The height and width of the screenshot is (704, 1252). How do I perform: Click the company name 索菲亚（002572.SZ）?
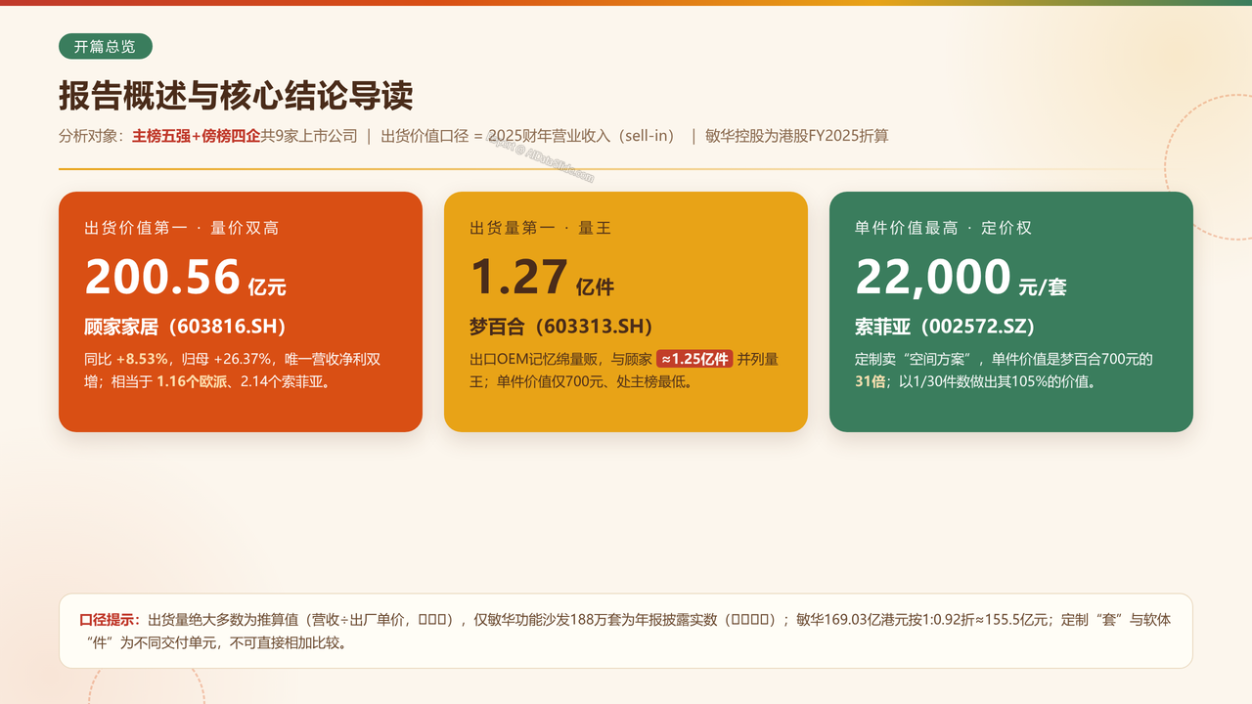[945, 327]
